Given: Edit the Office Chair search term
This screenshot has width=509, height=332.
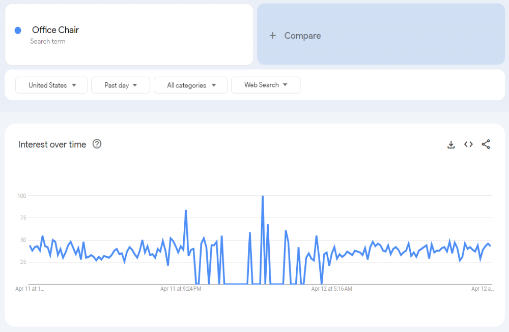Looking at the screenshot, I should (x=55, y=30).
